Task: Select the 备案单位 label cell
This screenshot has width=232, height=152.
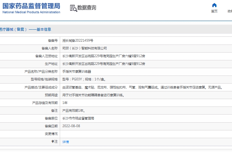Action: 30,118
